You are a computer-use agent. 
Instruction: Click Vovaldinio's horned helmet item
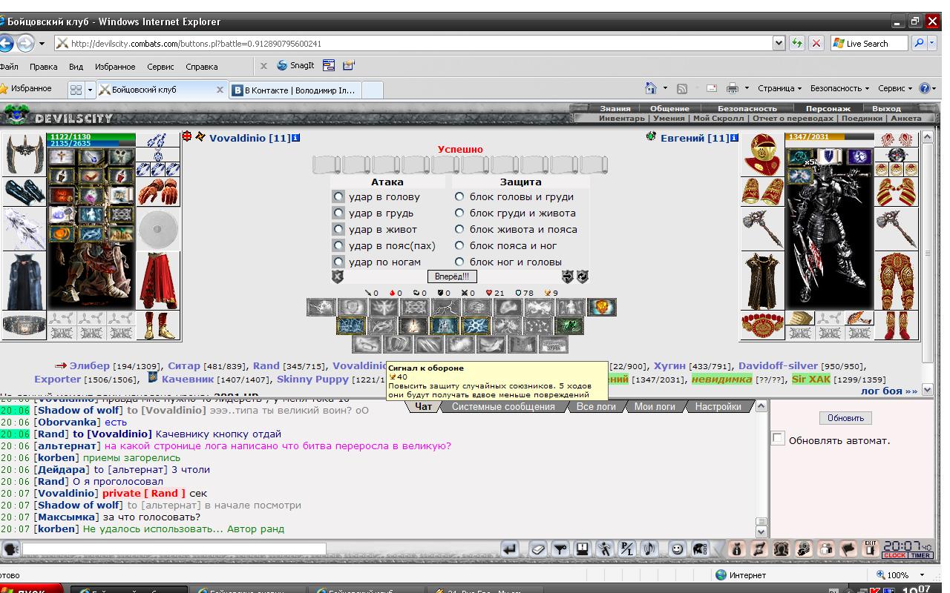[x=24, y=154]
